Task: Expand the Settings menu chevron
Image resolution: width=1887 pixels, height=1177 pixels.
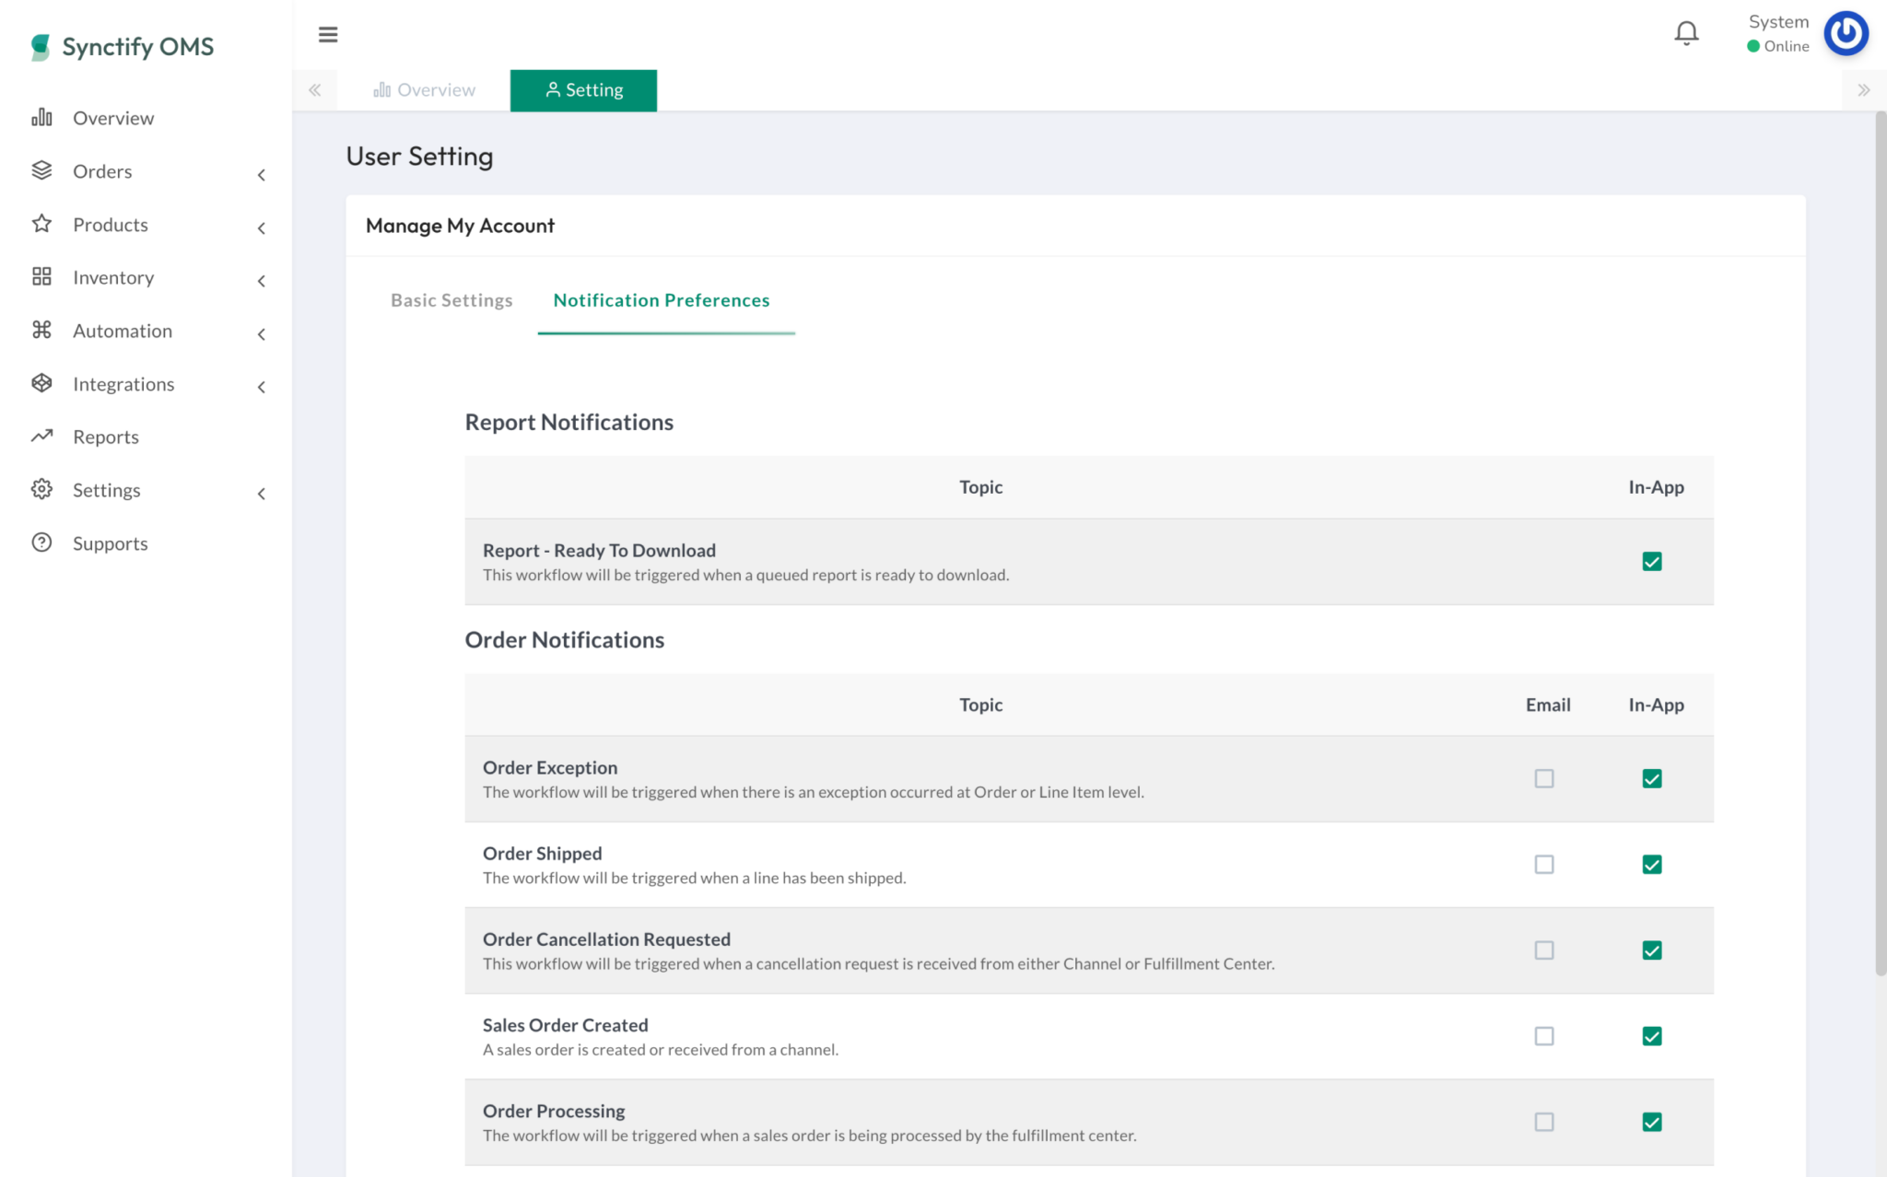Action: click(262, 494)
